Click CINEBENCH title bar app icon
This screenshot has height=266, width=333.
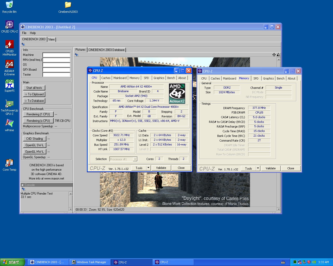coord(23,27)
